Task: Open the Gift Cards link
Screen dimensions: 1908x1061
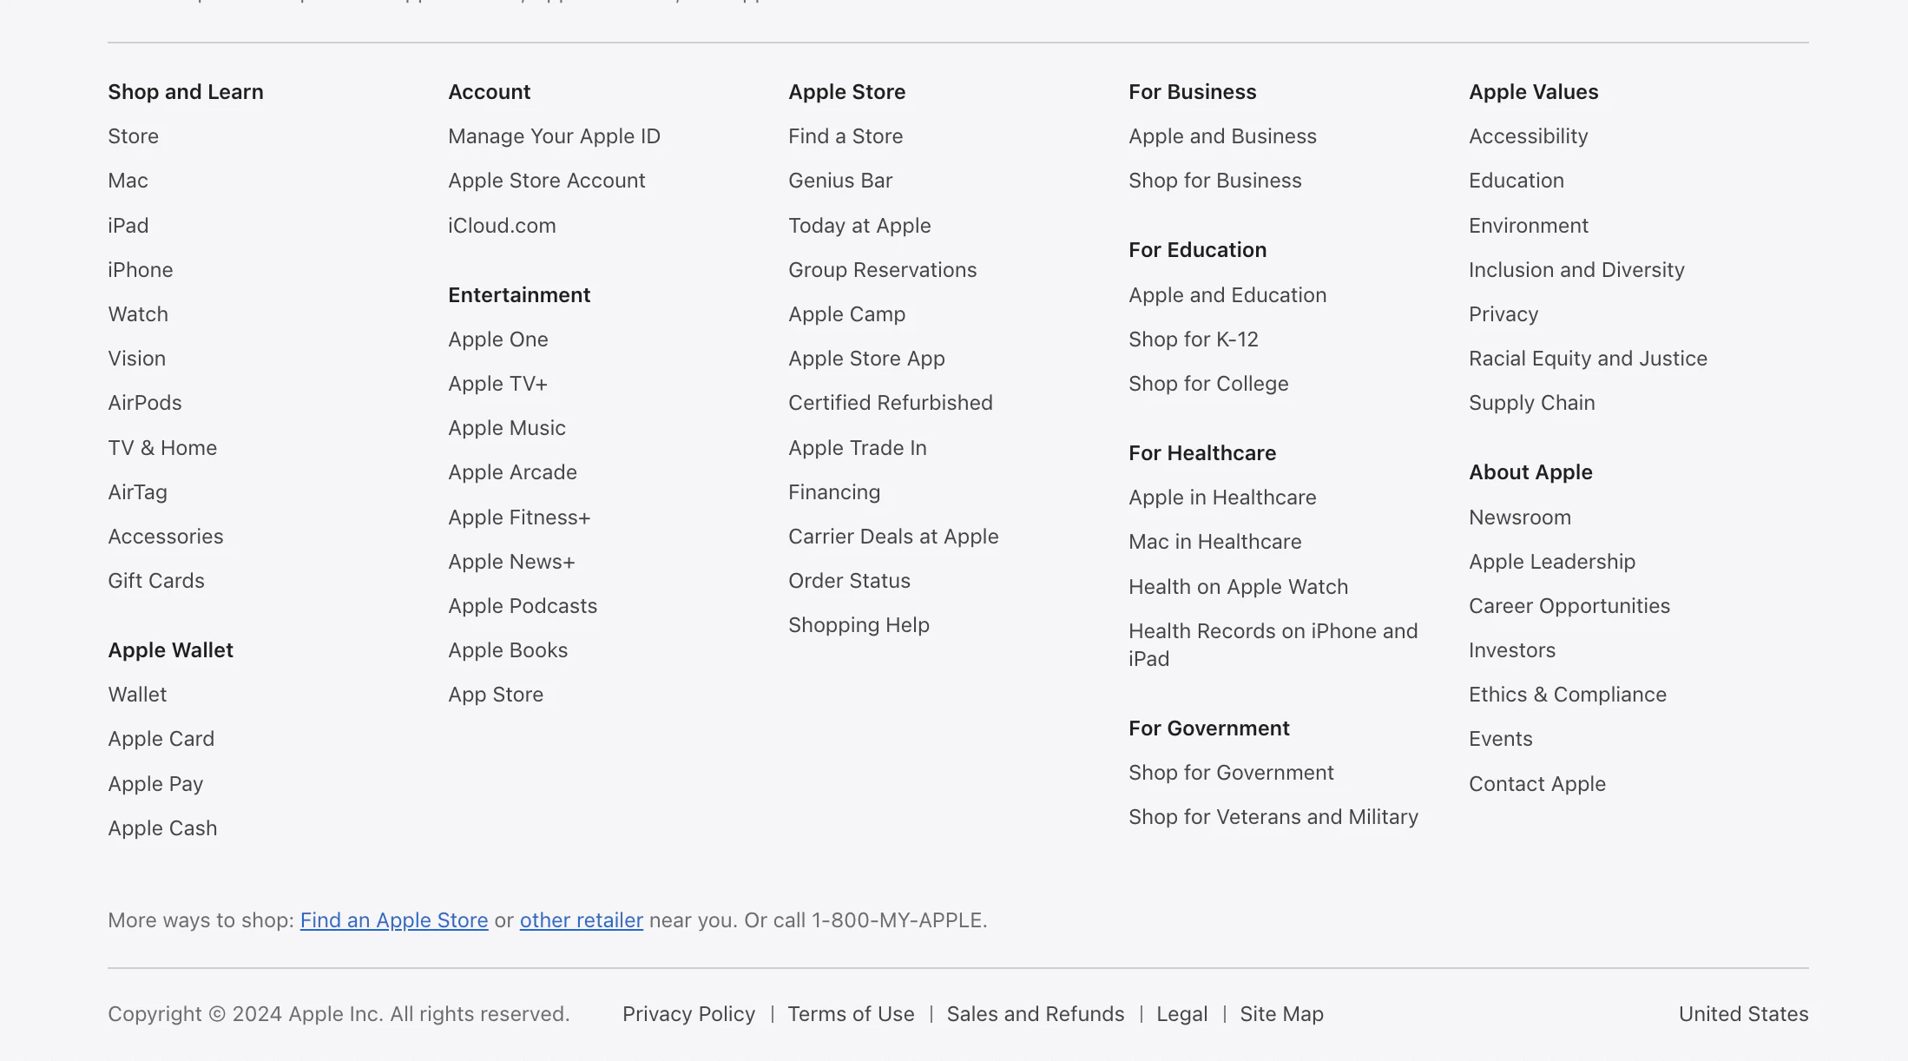Action: 156,581
